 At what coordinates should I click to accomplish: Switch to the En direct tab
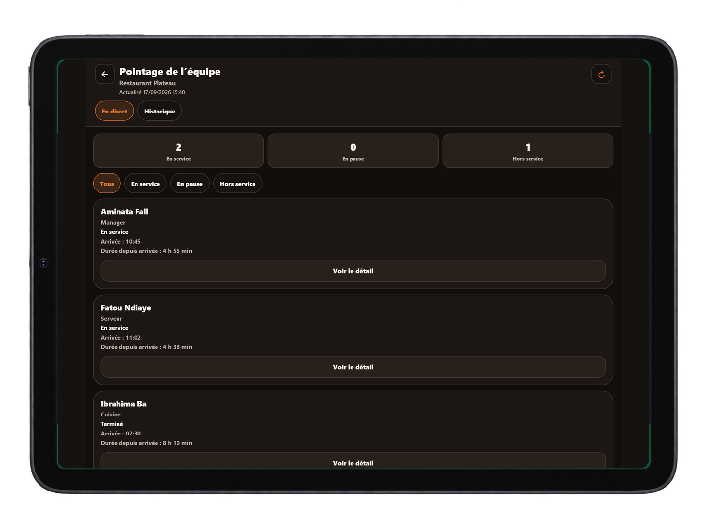[x=114, y=111]
